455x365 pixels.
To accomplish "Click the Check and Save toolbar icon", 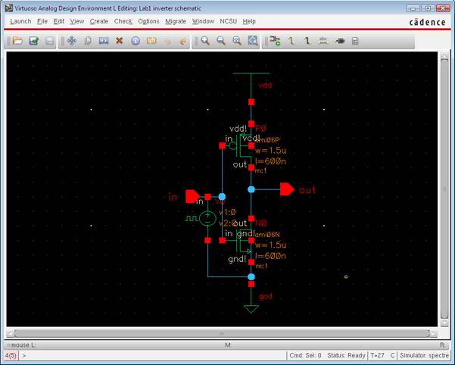I will click(x=33, y=40).
